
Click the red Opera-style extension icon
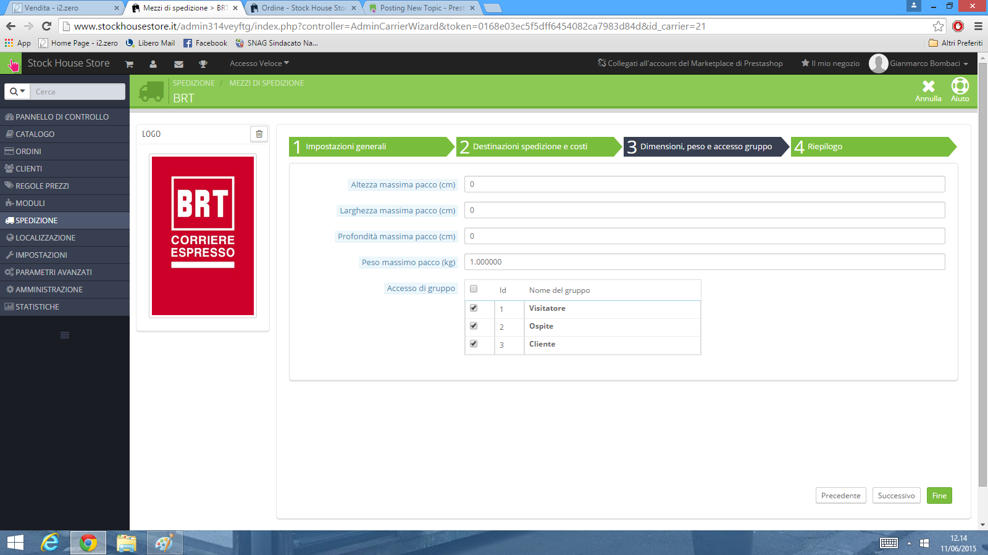pos(958,26)
